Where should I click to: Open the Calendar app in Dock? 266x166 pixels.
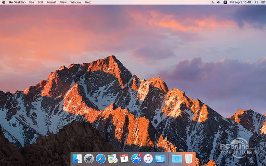[124, 158]
